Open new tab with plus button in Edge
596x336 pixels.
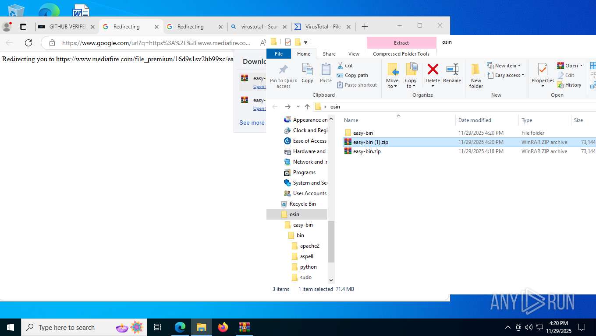365,27
